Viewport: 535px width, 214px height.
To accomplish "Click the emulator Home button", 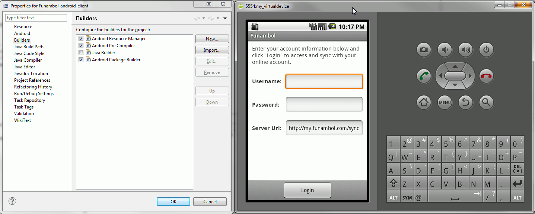I will point(424,102).
